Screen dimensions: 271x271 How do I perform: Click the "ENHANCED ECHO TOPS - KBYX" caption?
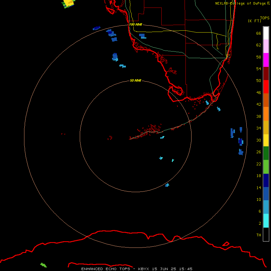pyautogui.click(x=115, y=269)
